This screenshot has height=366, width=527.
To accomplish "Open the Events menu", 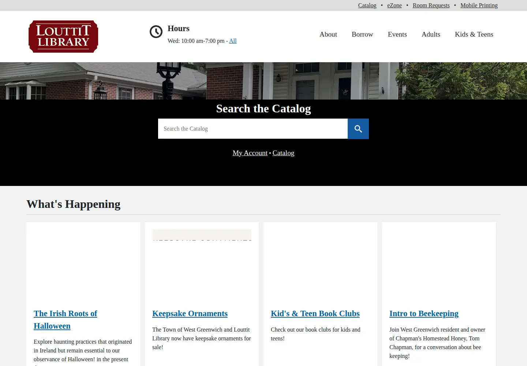I will pos(397,34).
